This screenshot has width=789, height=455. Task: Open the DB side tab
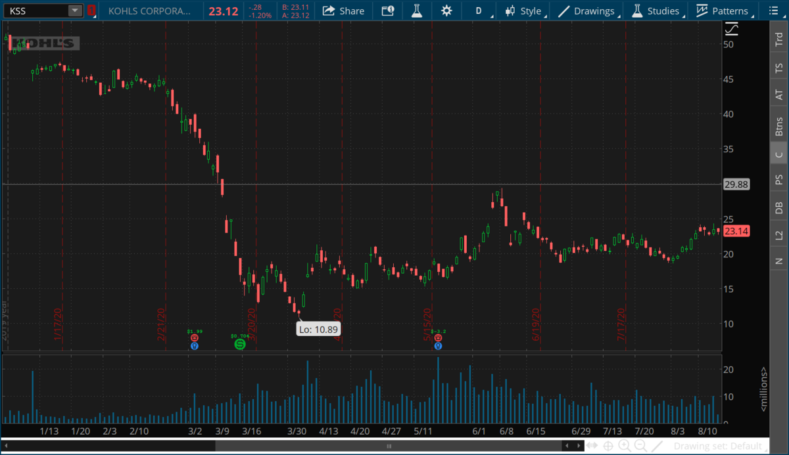[779, 207]
